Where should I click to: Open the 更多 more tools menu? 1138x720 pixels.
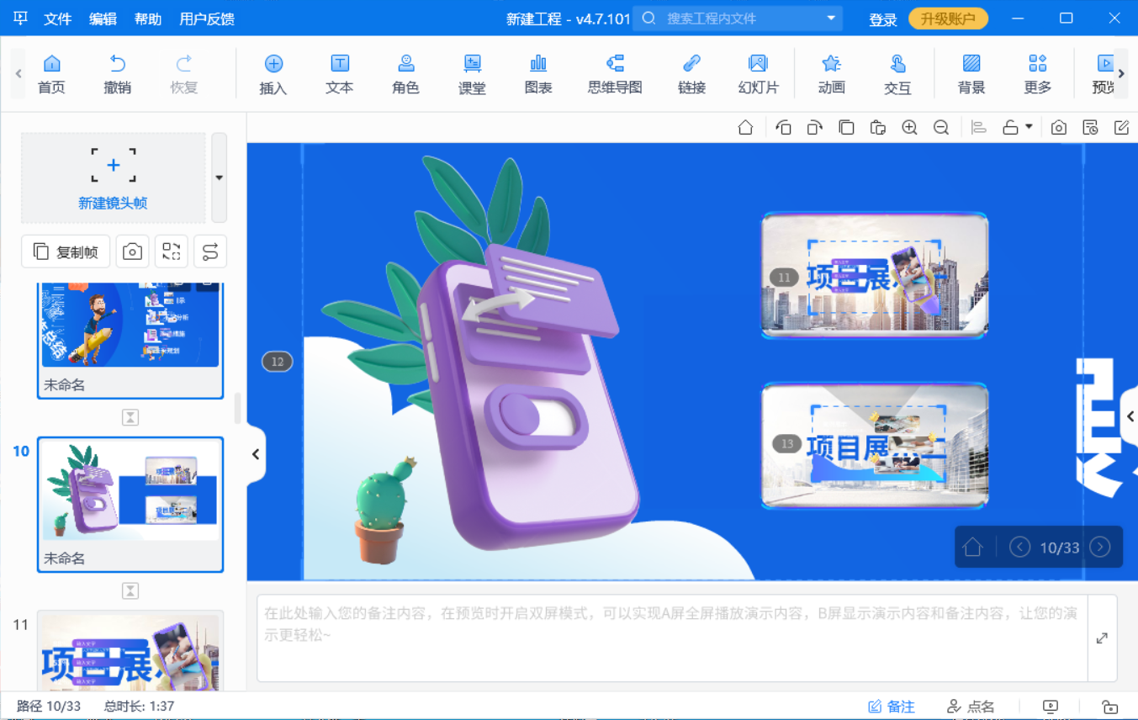[x=1038, y=74]
